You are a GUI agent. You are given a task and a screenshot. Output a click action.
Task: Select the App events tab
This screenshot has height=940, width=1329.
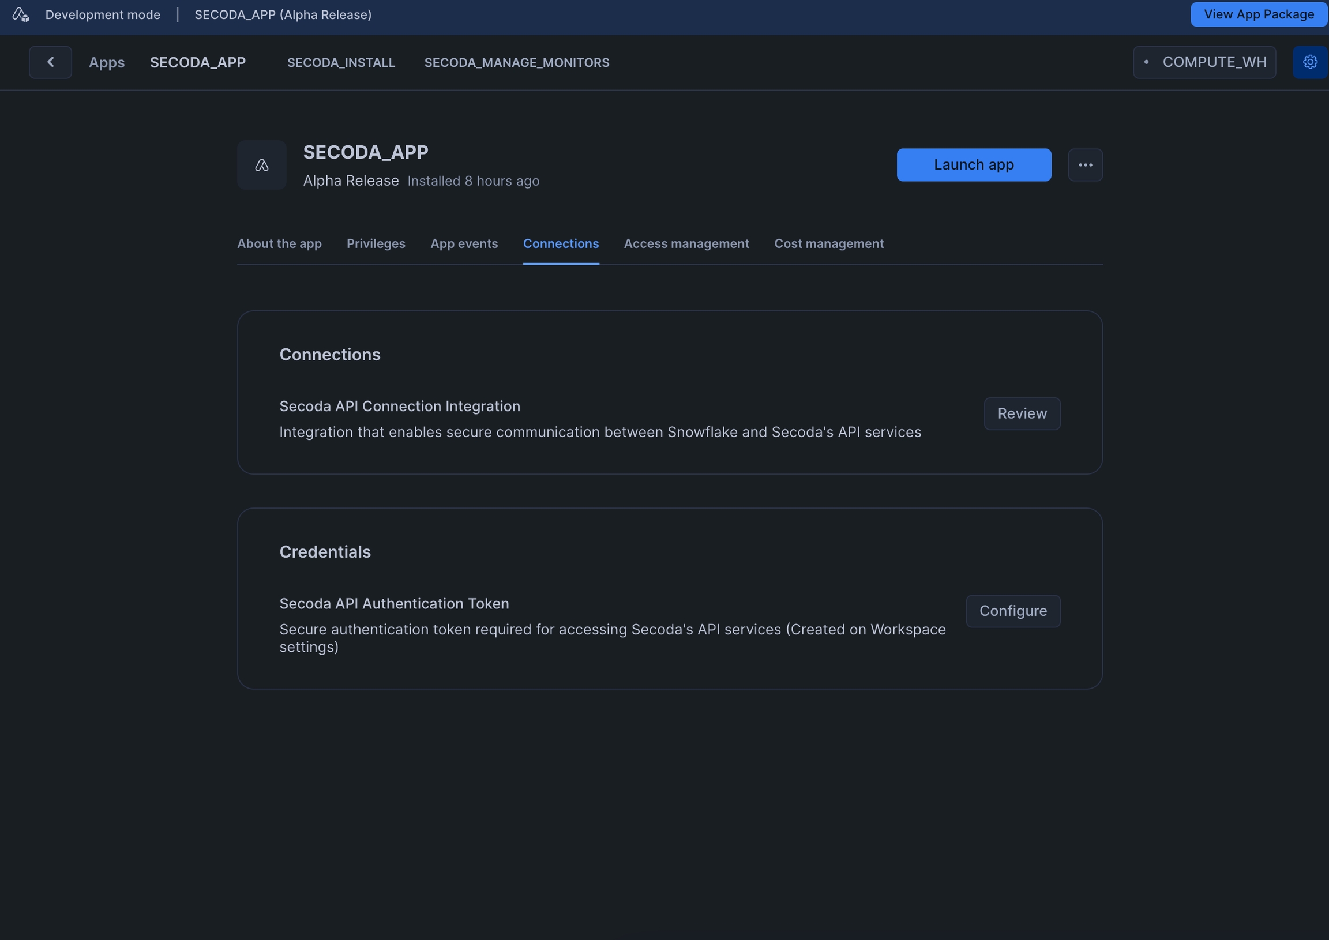[464, 244]
